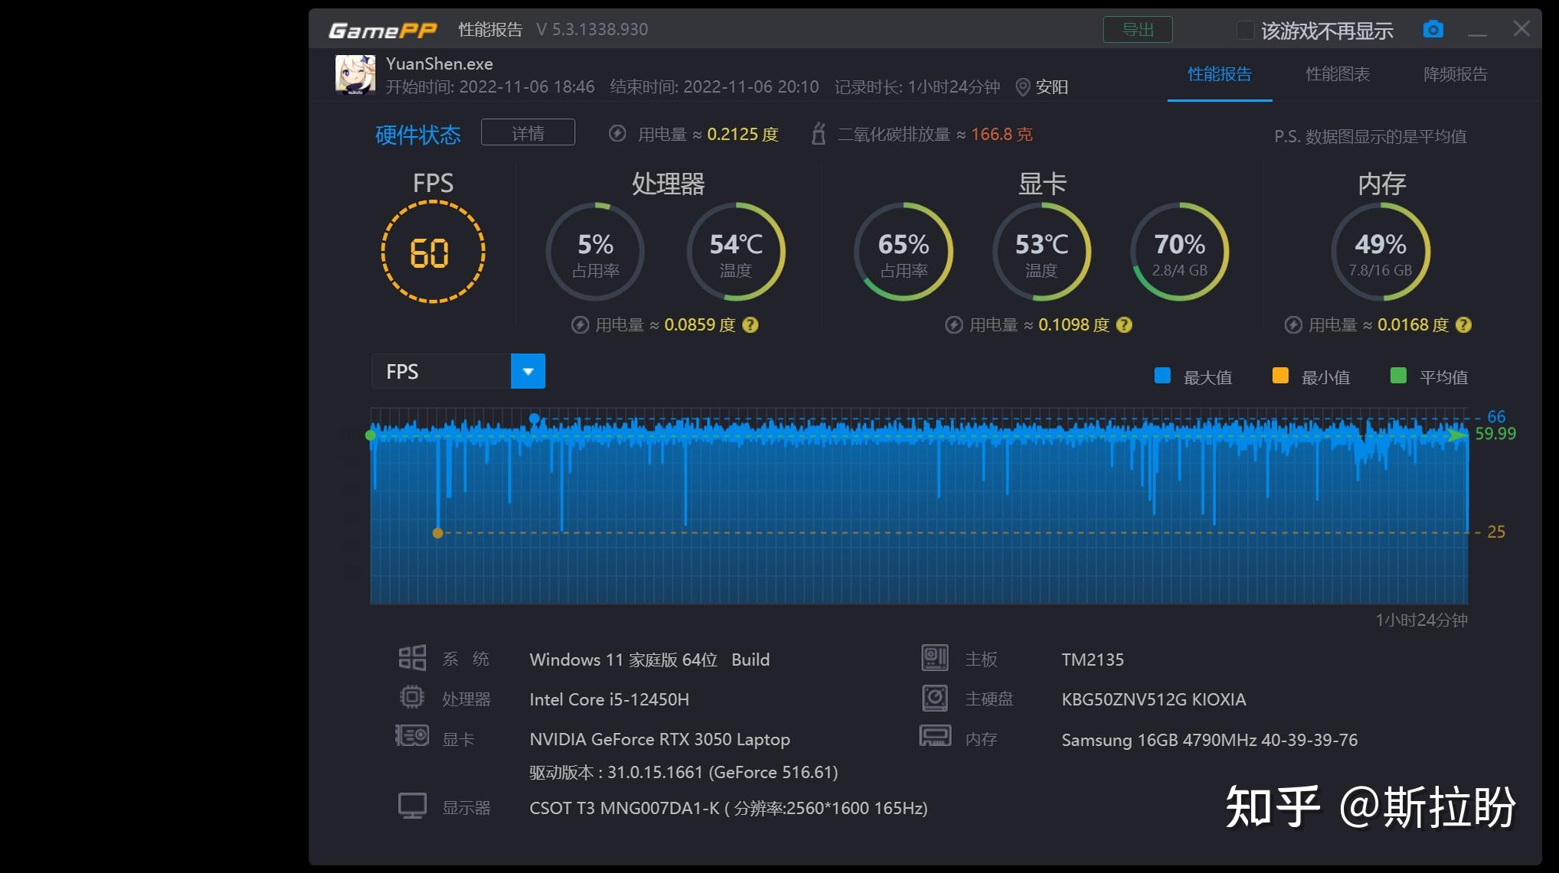Viewport: 1559px width, 873px height.
Task: Click the processor 5% 占用率 gauge
Action: click(x=595, y=252)
